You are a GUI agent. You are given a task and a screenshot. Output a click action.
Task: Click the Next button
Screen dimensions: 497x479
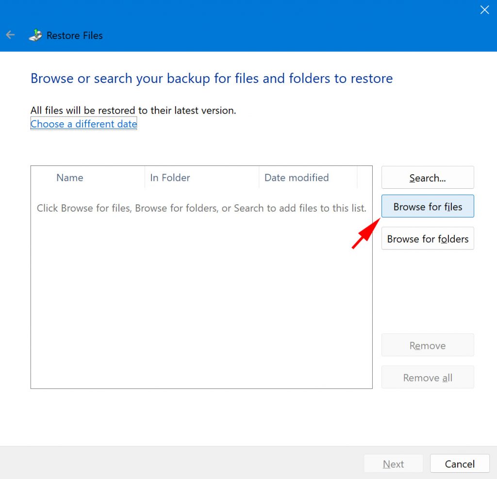pos(393,463)
